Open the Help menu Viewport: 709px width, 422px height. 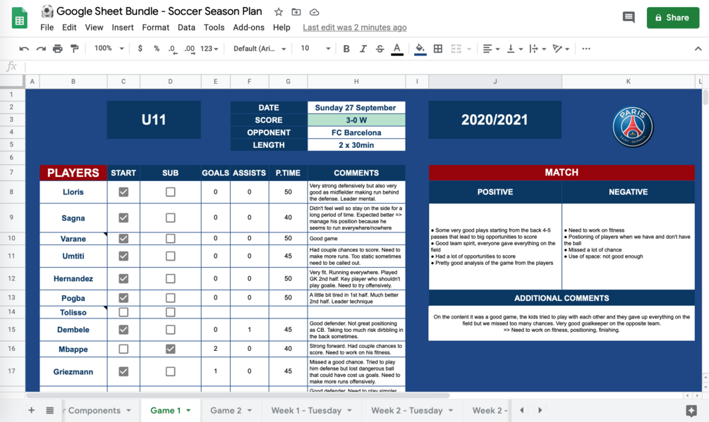281,27
